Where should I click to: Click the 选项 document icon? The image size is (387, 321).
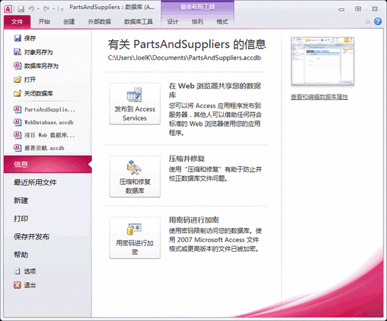(17, 271)
